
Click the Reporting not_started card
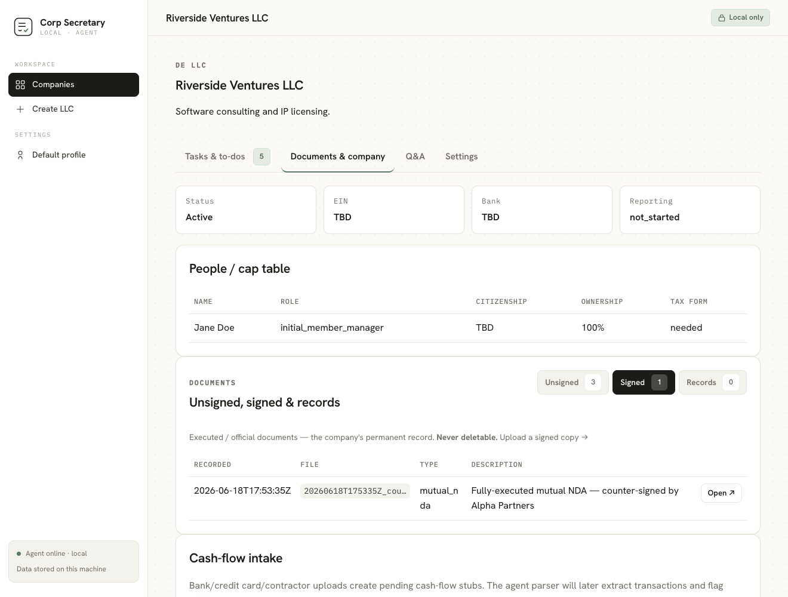[690, 210]
